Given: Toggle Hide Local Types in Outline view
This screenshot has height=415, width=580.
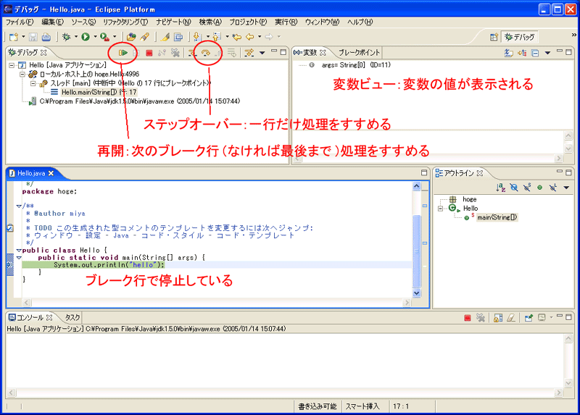Looking at the screenshot, I should coord(553,188).
